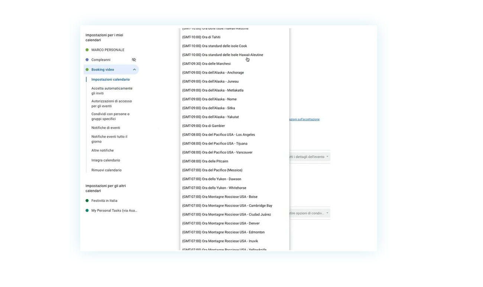Select Ora dello Yukon - Dawson

coord(234,179)
